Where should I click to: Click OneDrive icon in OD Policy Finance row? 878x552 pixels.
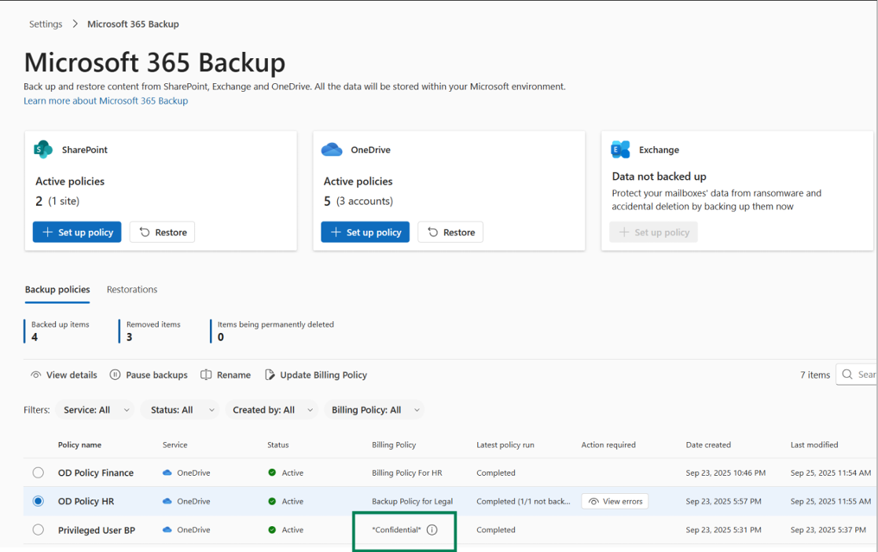167,473
